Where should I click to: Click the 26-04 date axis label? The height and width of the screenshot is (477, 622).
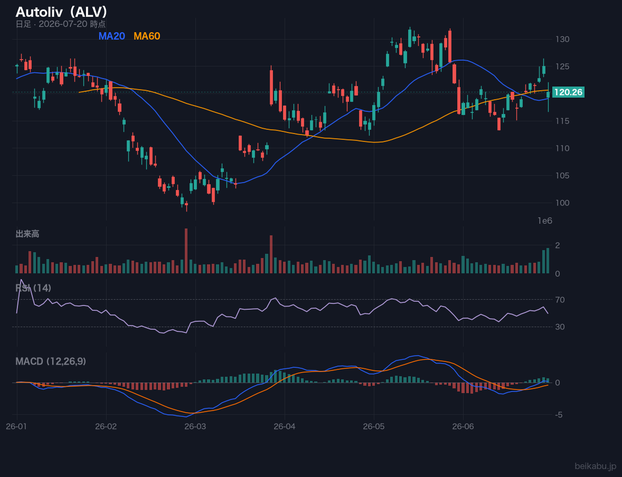285,427
